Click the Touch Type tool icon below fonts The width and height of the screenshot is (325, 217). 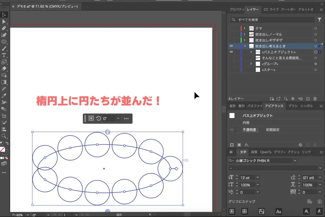coord(319,211)
